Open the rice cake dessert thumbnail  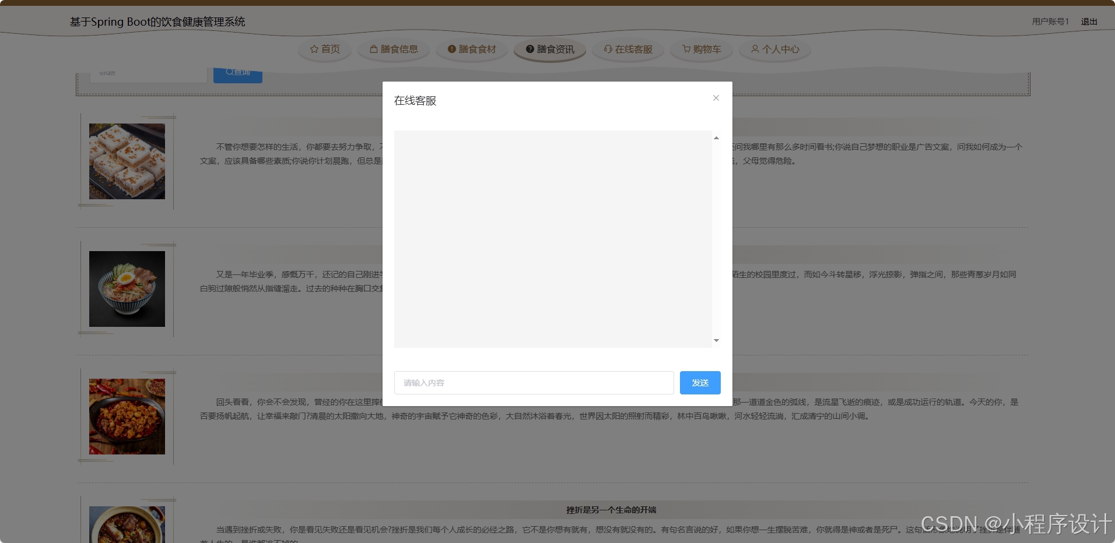(x=127, y=161)
